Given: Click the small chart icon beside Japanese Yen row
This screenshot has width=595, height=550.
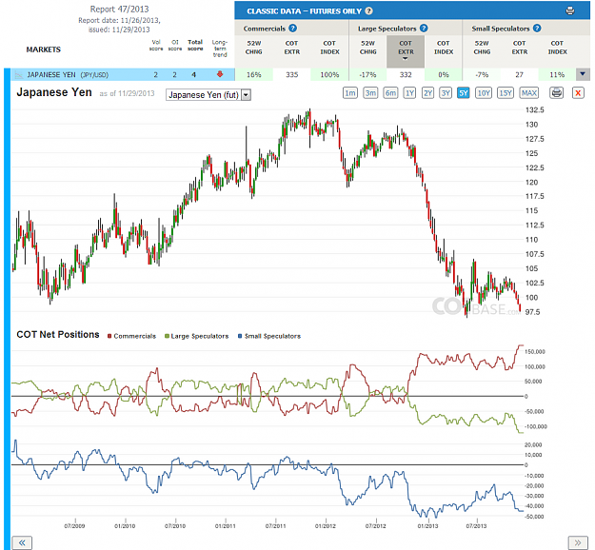Looking at the screenshot, I should 19,75.
